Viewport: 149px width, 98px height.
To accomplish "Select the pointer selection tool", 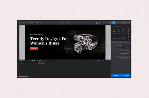I will pos(100,23).
